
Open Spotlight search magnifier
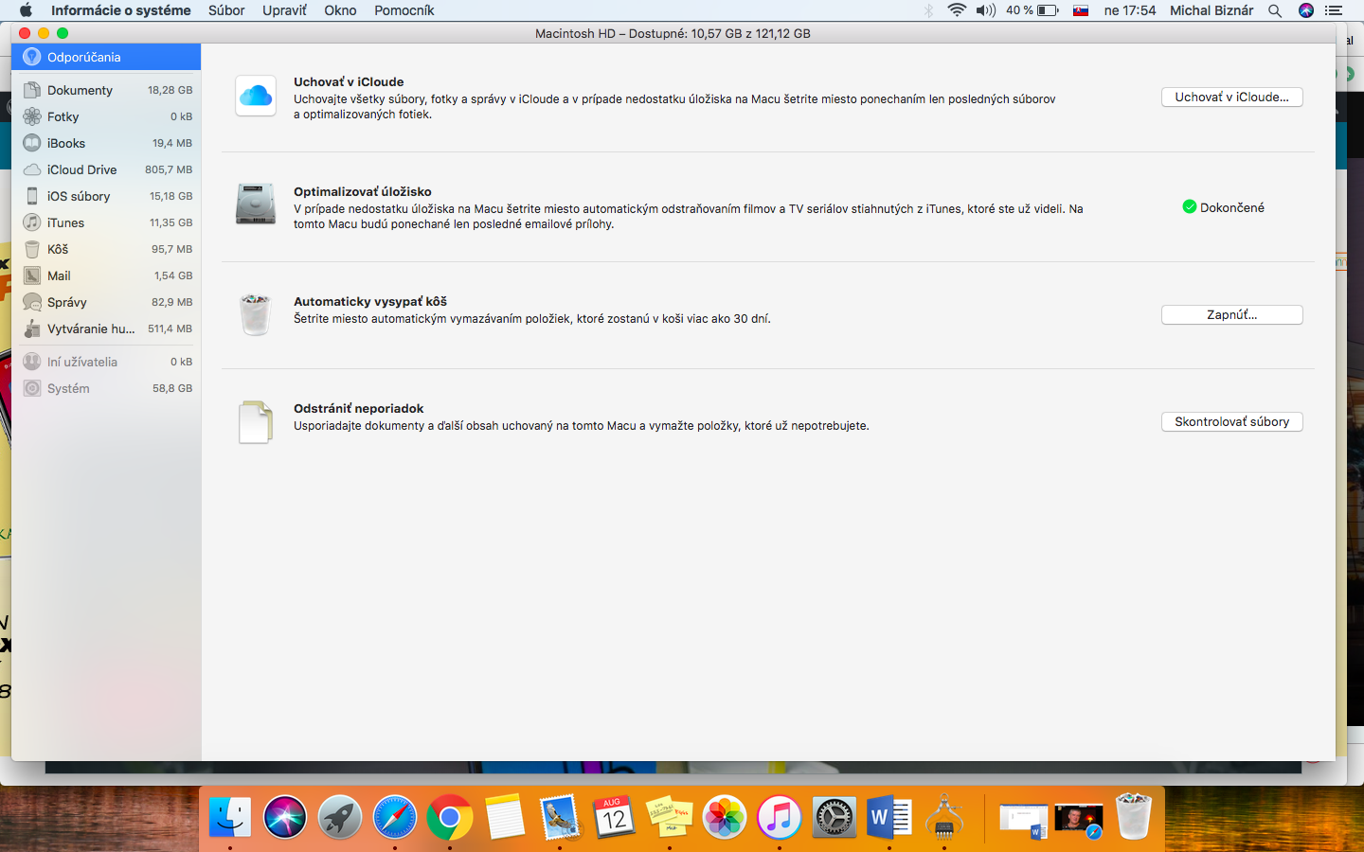tap(1275, 10)
